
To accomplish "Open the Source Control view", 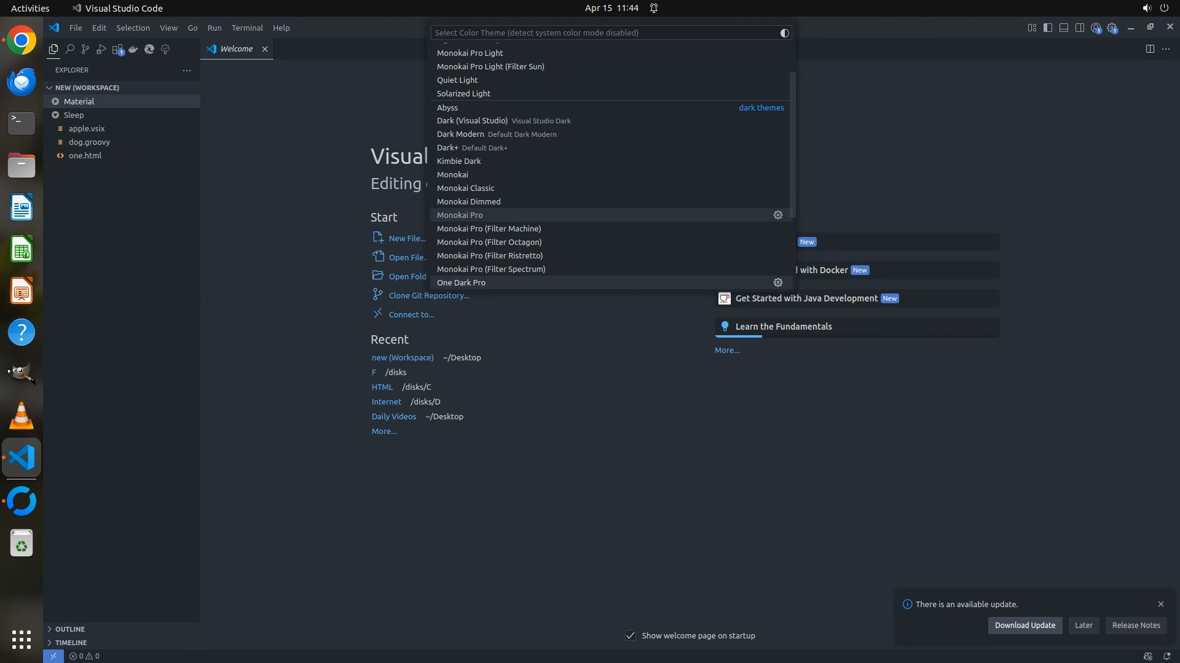I will tap(85, 49).
